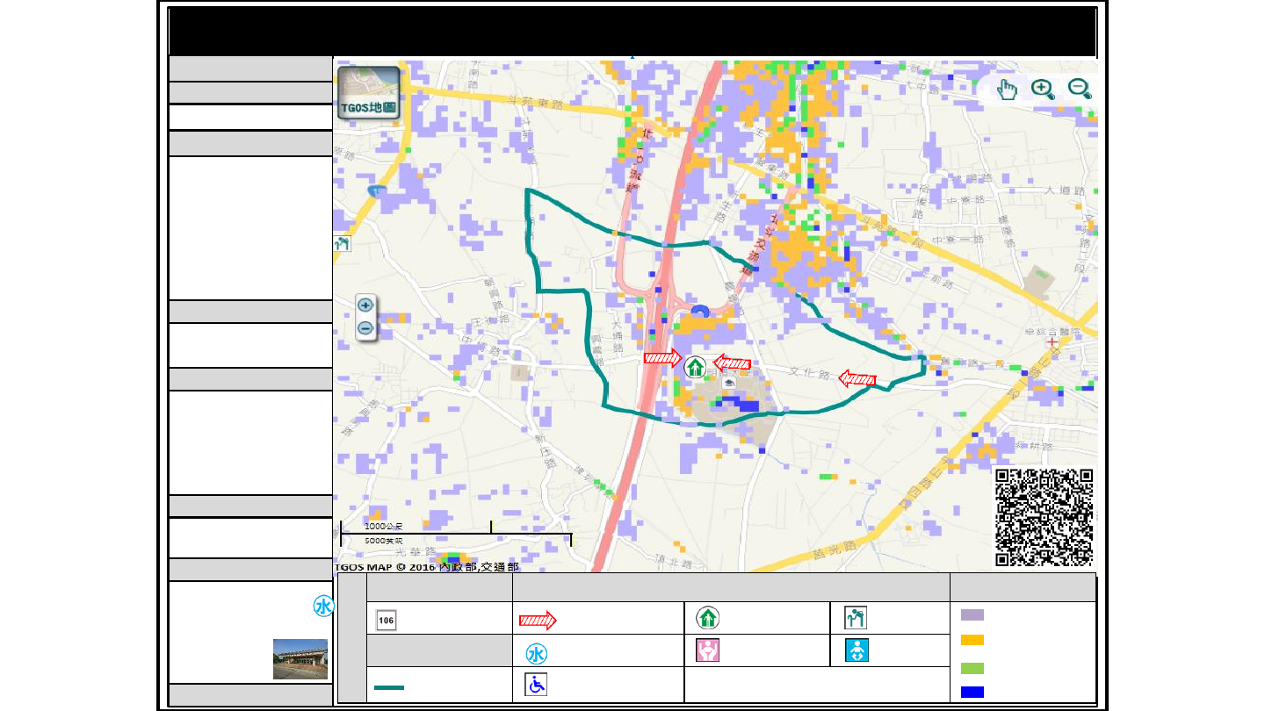1265x711 pixels.
Task: Click the QR code on the map
Action: (1044, 517)
